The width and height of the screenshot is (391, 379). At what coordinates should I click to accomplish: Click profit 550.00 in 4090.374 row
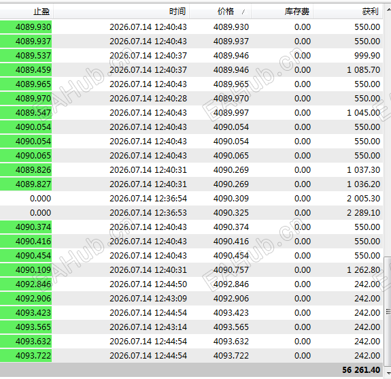click(x=367, y=227)
